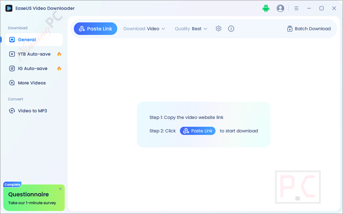This screenshot has width=343, height=214.
Task: Click the 'Convert' sidebar section label
Action: [15, 99]
